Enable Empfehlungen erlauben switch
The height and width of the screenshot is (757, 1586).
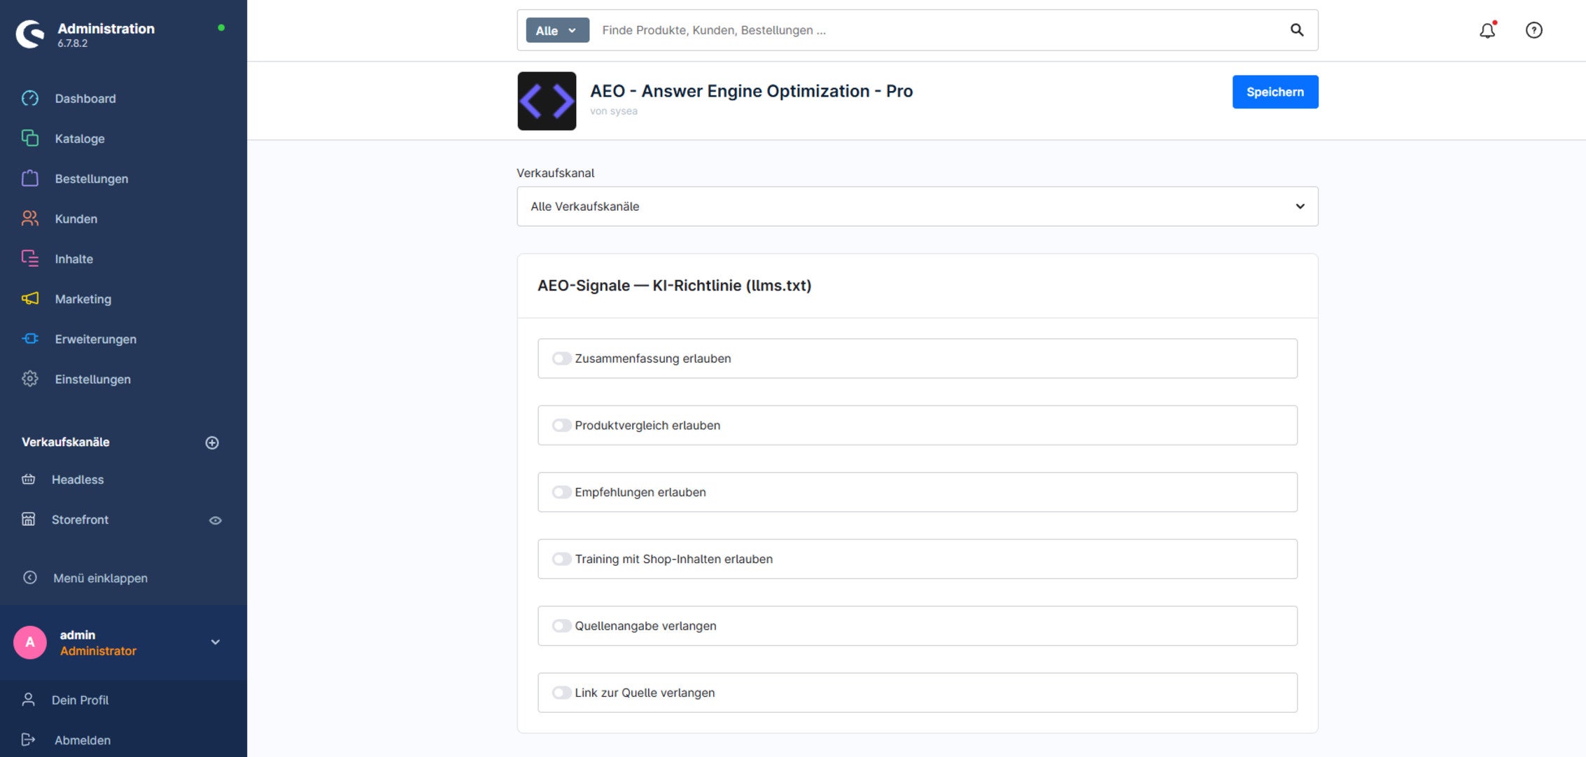click(x=561, y=492)
